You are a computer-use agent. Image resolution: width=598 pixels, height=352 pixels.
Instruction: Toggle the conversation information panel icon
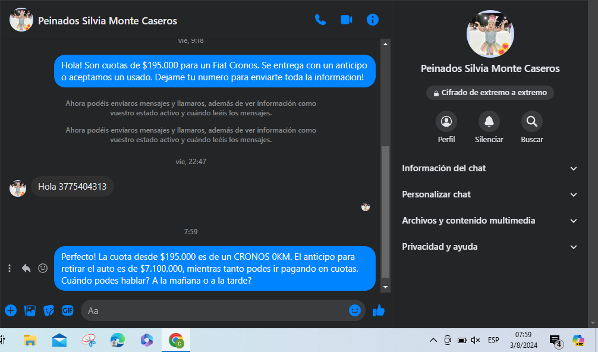373,20
